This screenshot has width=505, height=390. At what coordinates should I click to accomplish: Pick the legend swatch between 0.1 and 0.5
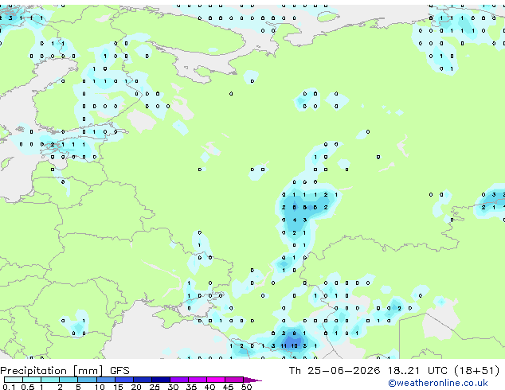click(x=14, y=380)
